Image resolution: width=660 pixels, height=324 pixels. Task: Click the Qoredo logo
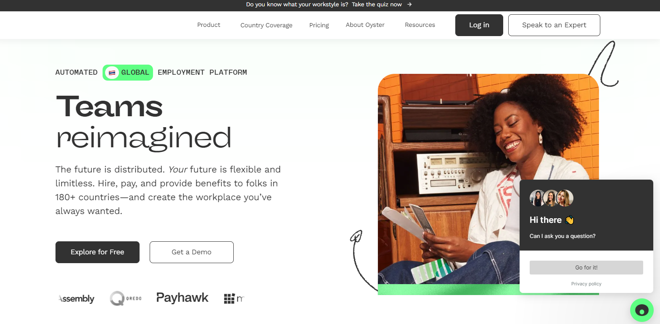click(x=126, y=298)
